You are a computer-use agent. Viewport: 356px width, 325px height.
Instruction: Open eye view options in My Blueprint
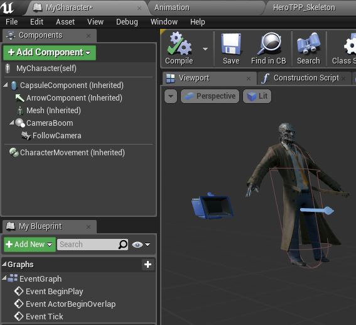point(141,245)
